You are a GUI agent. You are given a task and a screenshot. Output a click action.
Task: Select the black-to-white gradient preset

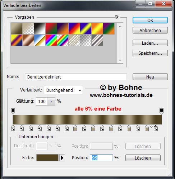(40, 29)
